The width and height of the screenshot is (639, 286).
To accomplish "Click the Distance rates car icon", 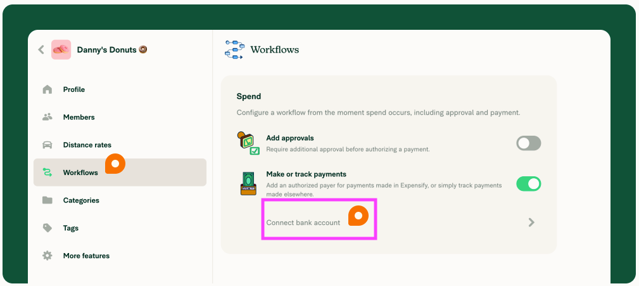I will [47, 145].
